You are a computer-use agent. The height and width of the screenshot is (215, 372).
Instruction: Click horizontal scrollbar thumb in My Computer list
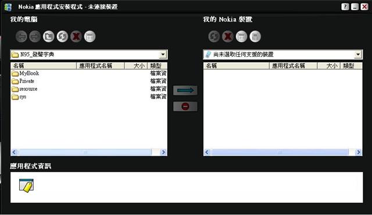(x=85, y=152)
